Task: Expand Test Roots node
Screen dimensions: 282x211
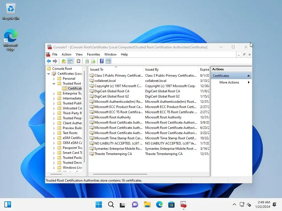Action: pos(54,133)
